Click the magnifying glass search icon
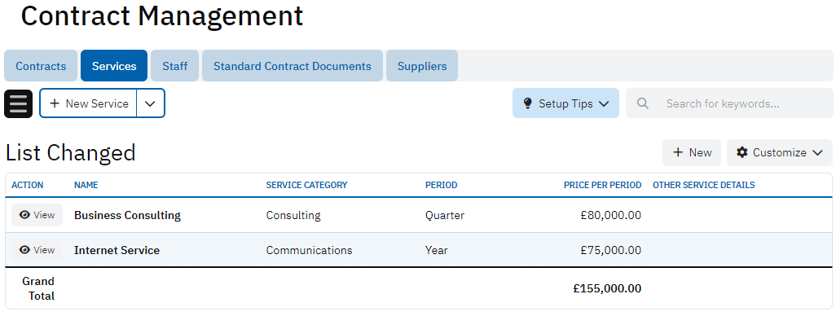The height and width of the screenshot is (316, 836). coord(642,103)
